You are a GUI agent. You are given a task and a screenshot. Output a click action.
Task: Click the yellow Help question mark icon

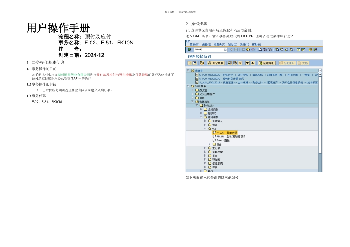click(310, 49)
